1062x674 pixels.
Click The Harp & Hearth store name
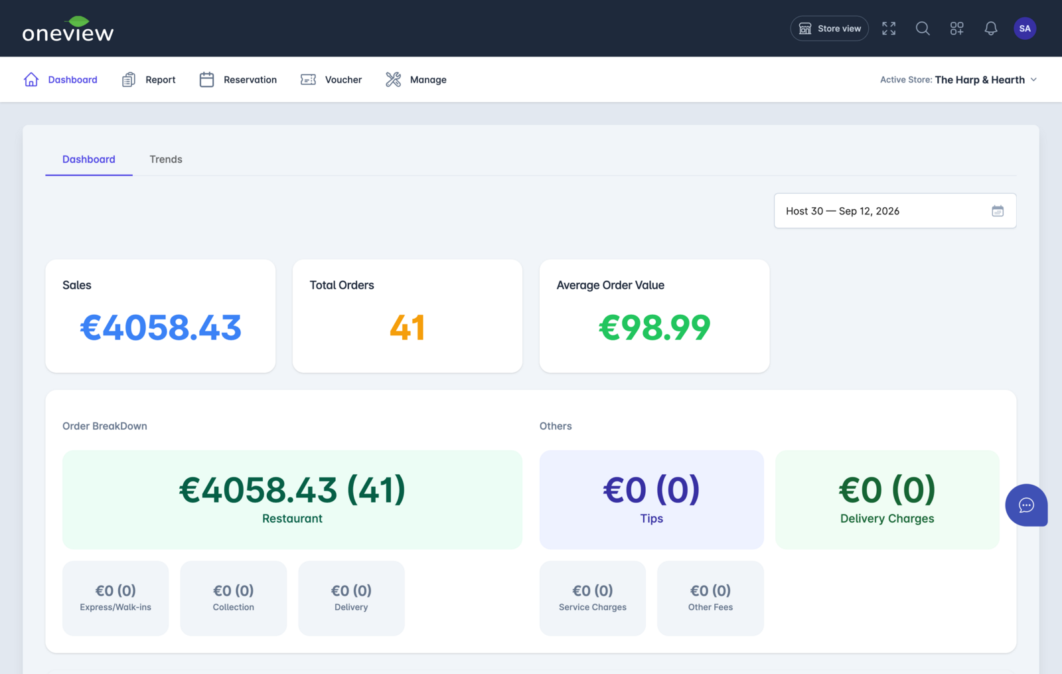pyautogui.click(x=980, y=80)
